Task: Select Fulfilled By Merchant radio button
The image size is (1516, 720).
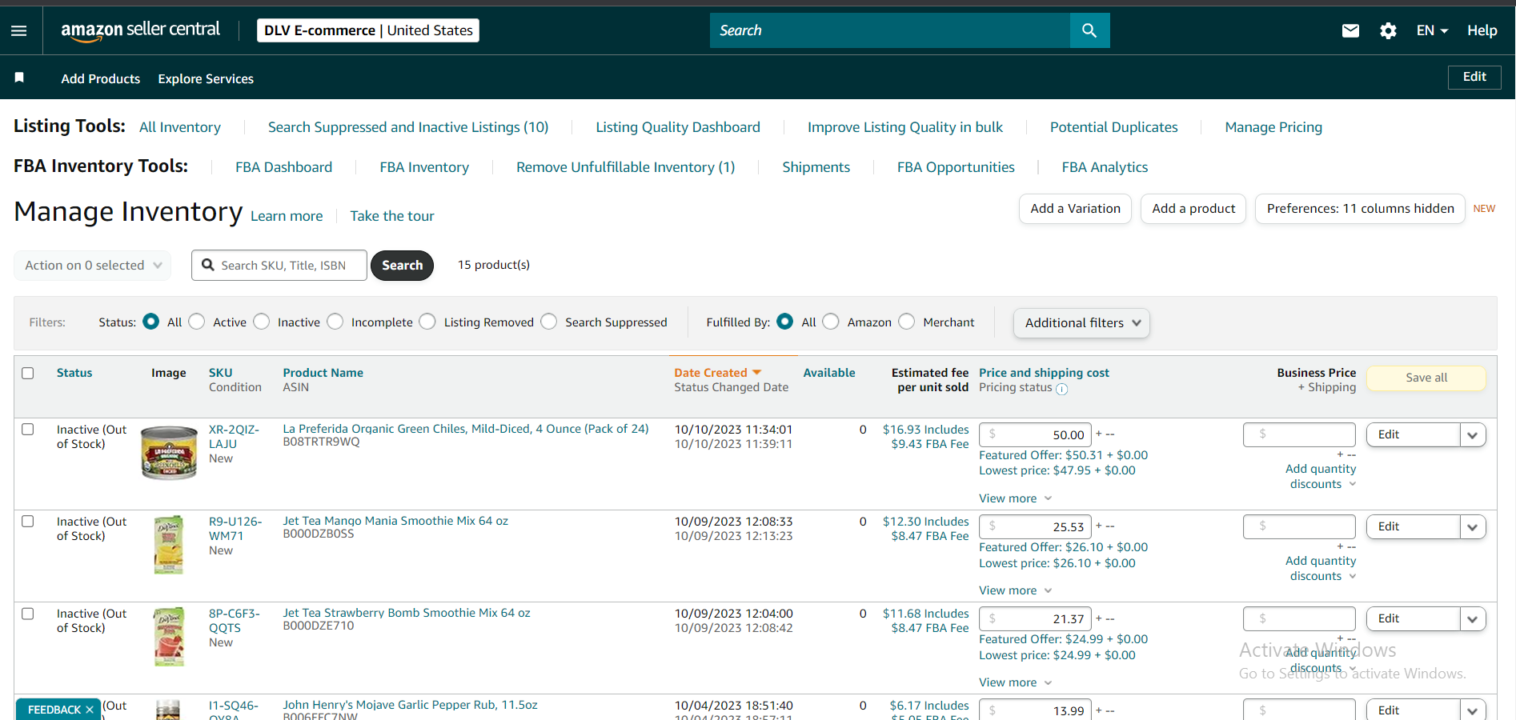Action: pyautogui.click(x=906, y=322)
